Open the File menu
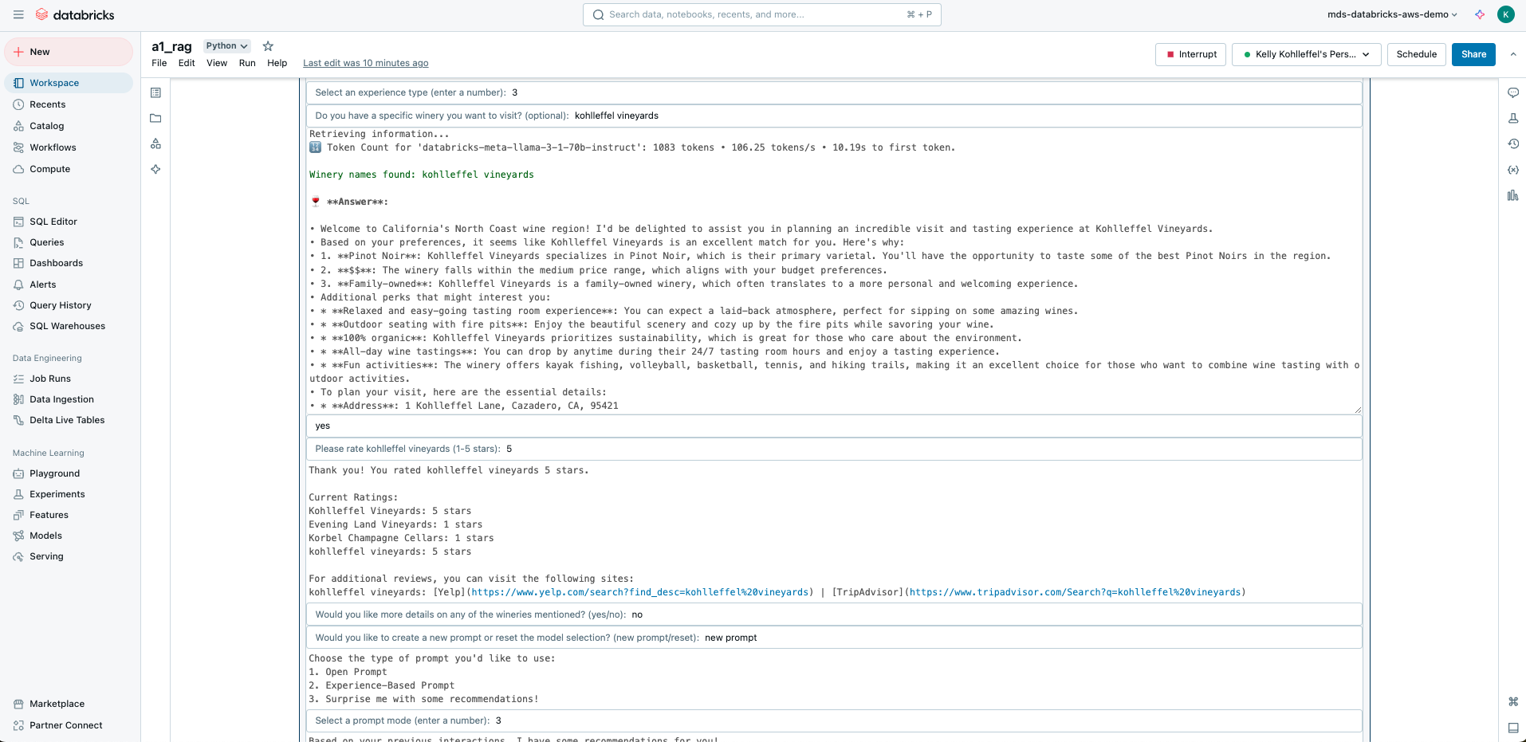Image resolution: width=1526 pixels, height=742 pixels. coord(159,63)
